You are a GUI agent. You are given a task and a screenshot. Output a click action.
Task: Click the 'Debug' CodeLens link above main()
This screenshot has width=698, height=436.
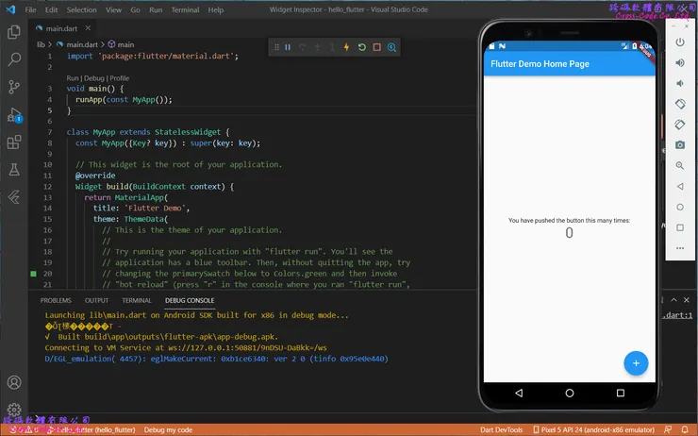96,78
